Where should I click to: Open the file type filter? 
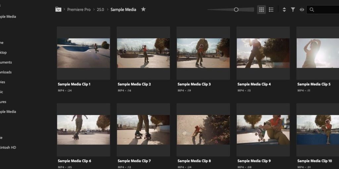293,10
